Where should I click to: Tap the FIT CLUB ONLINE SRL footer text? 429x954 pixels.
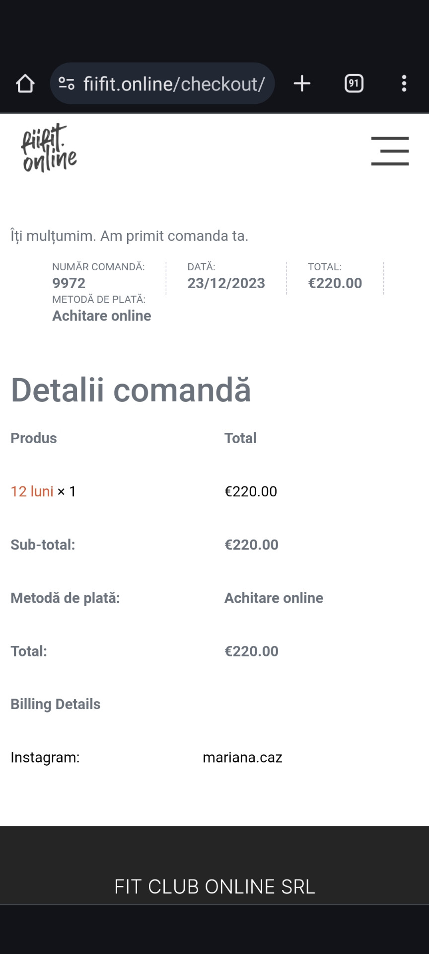point(214,887)
